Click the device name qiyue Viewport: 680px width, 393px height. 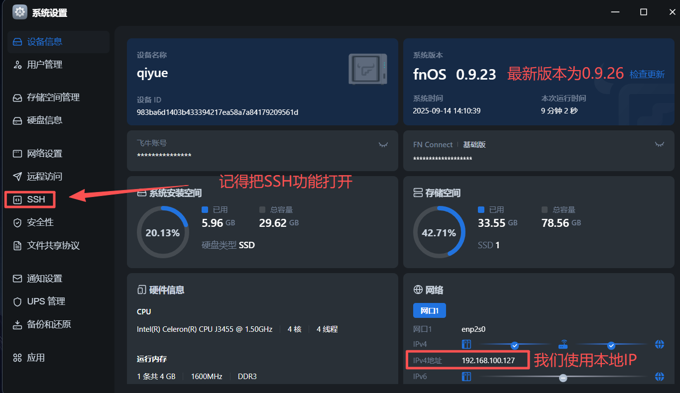coord(152,73)
